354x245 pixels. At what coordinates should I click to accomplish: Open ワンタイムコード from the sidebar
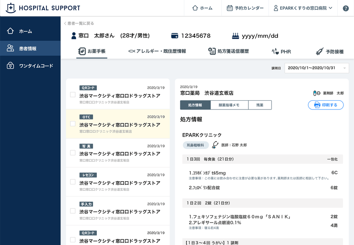(x=30, y=65)
